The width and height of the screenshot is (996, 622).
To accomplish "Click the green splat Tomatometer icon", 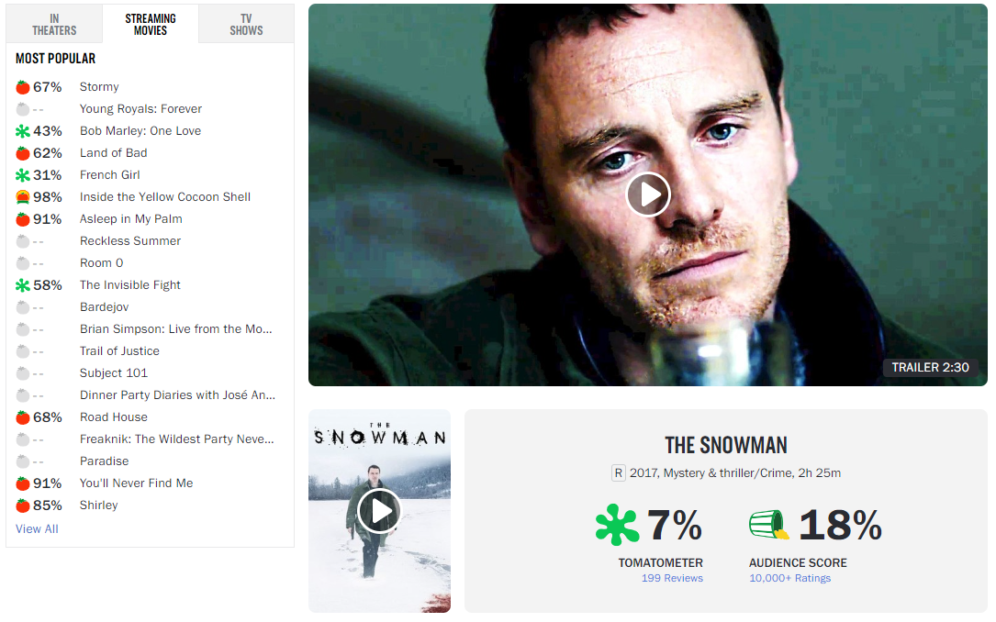I will [617, 525].
